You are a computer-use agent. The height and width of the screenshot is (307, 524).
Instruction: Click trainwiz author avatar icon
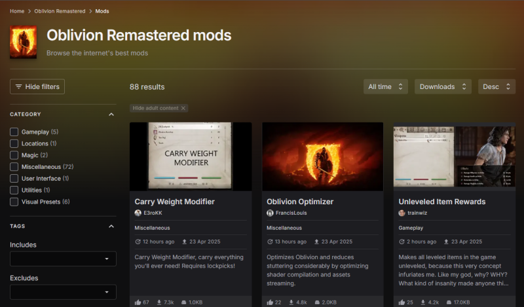coord(402,213)
